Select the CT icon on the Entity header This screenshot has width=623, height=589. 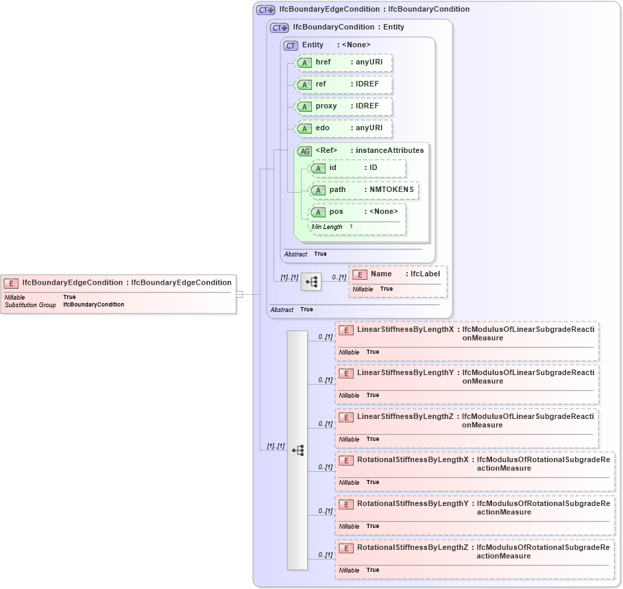point(290,45)
